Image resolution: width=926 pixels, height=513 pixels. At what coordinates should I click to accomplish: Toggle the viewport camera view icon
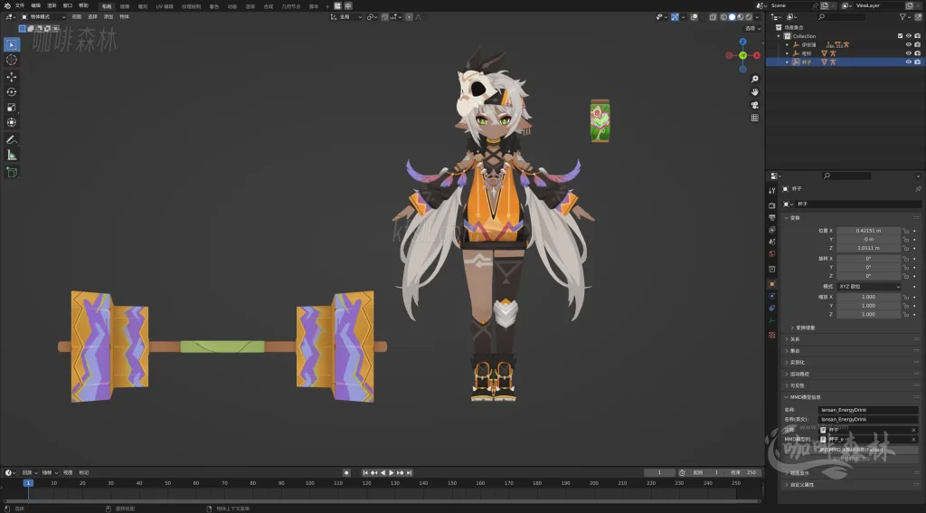(754, 105)
